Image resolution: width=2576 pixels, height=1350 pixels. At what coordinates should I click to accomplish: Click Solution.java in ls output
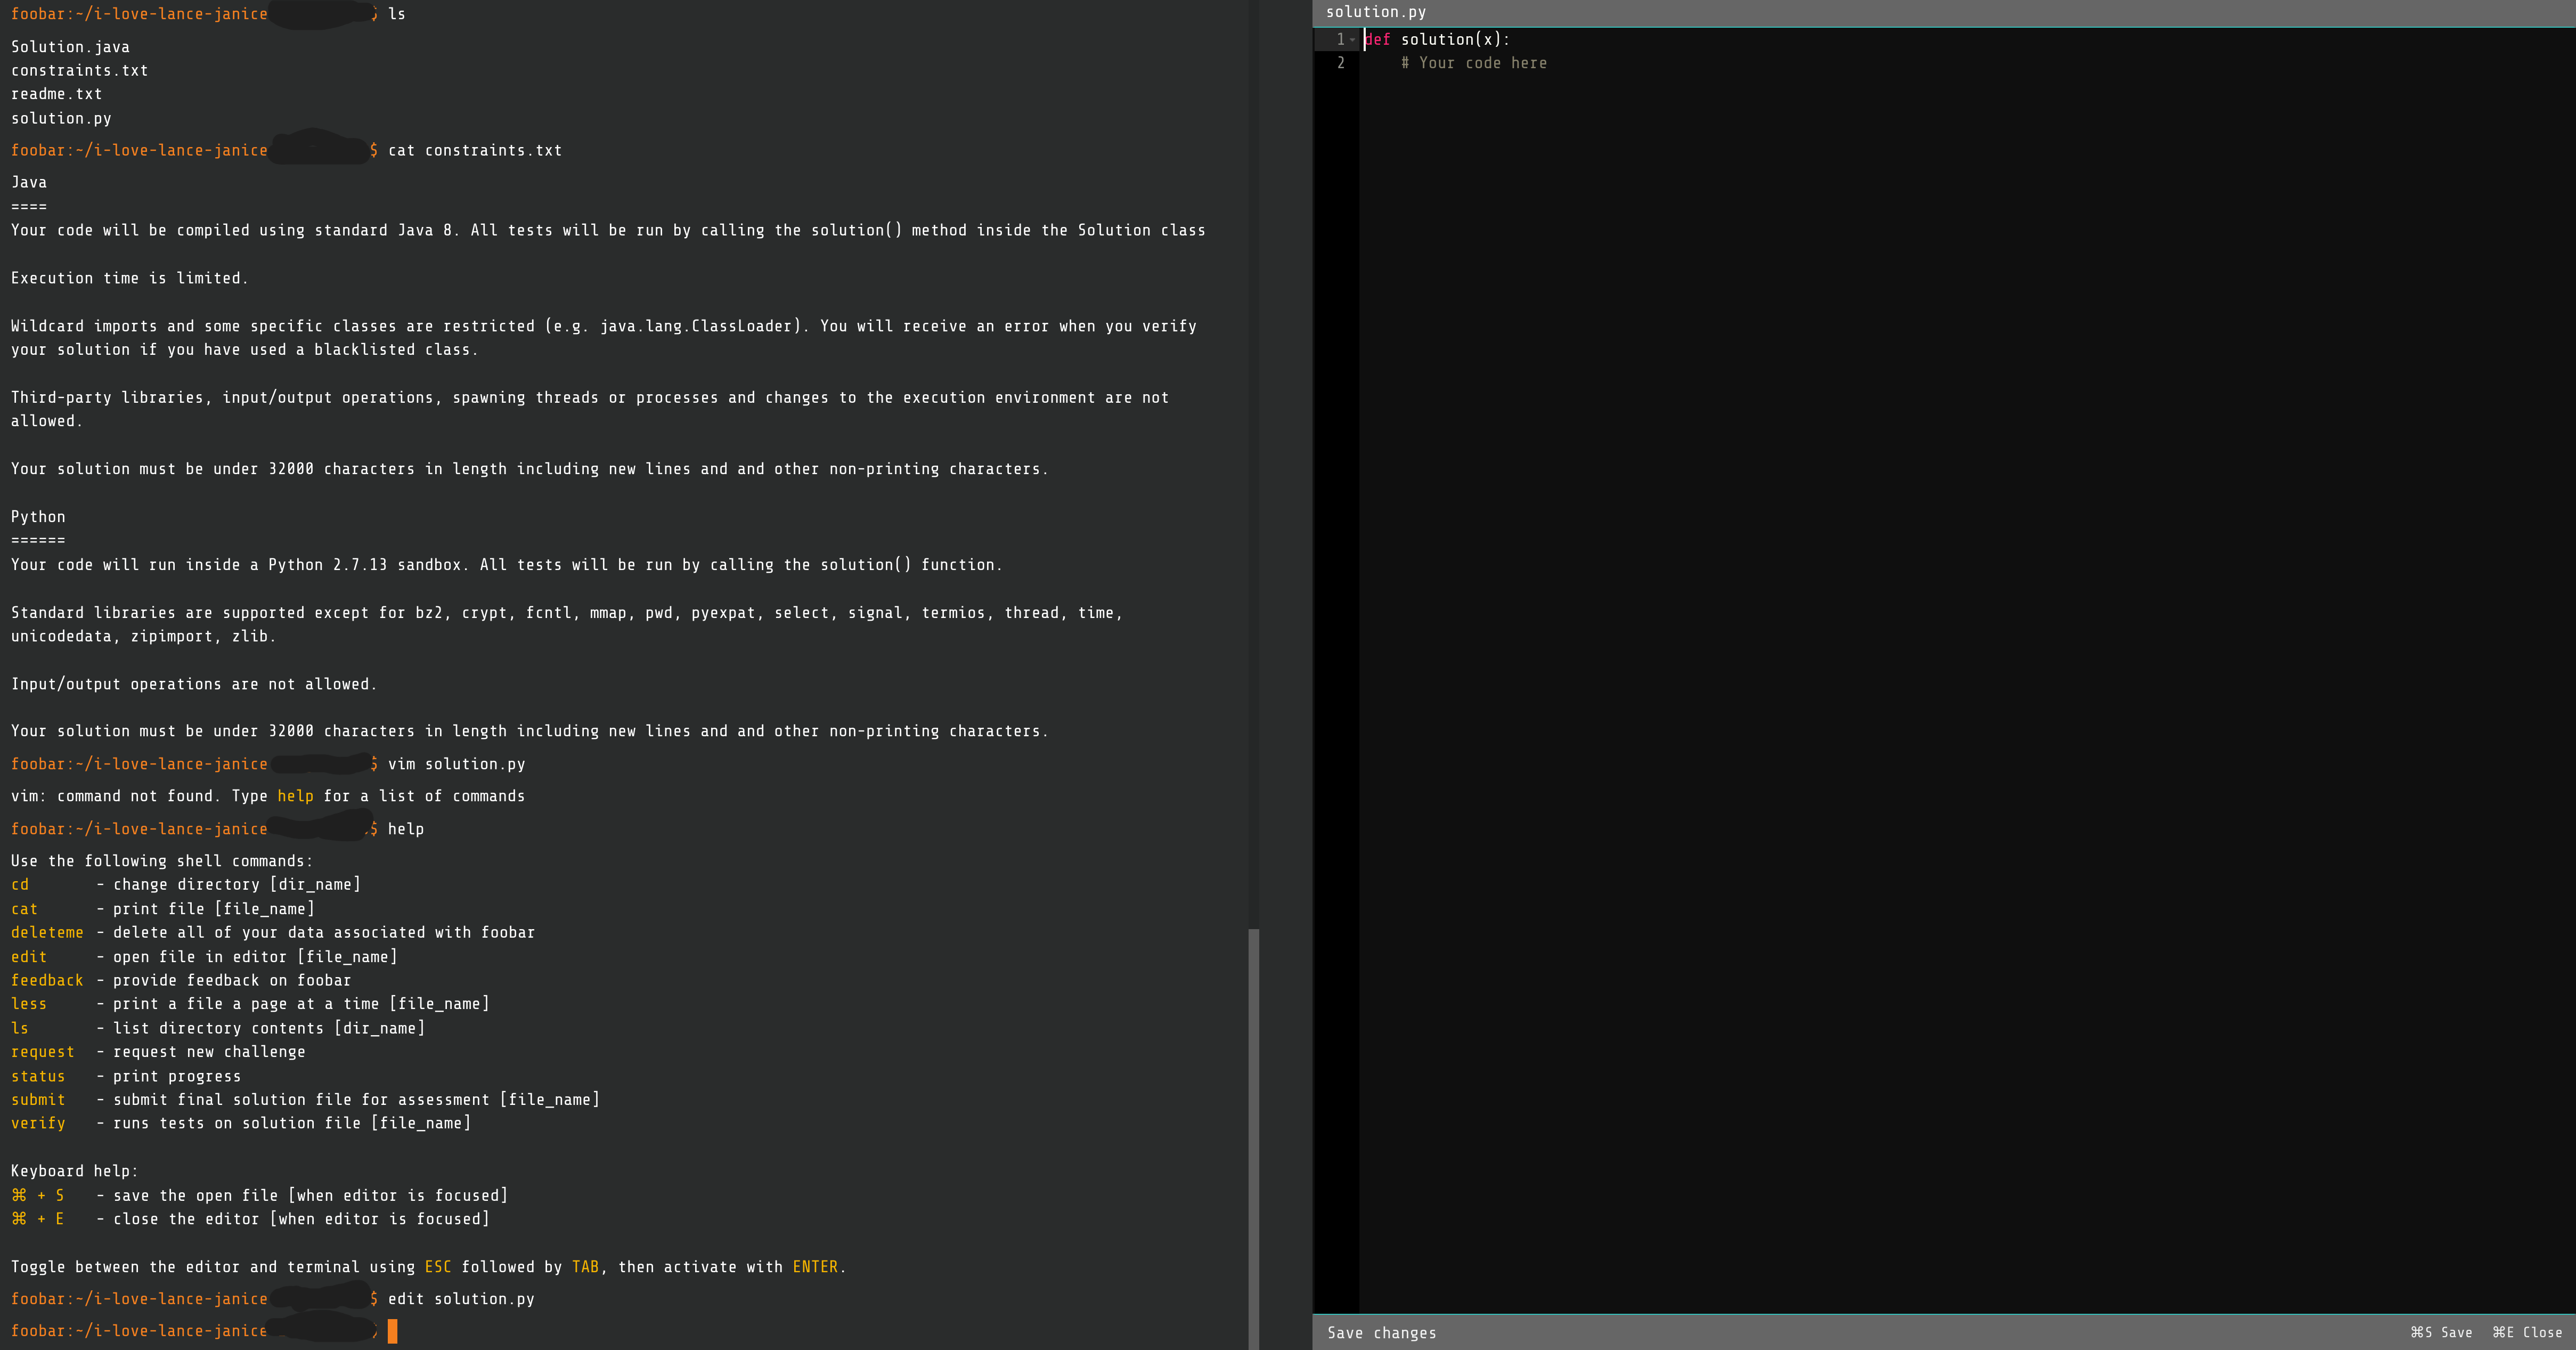70,47
